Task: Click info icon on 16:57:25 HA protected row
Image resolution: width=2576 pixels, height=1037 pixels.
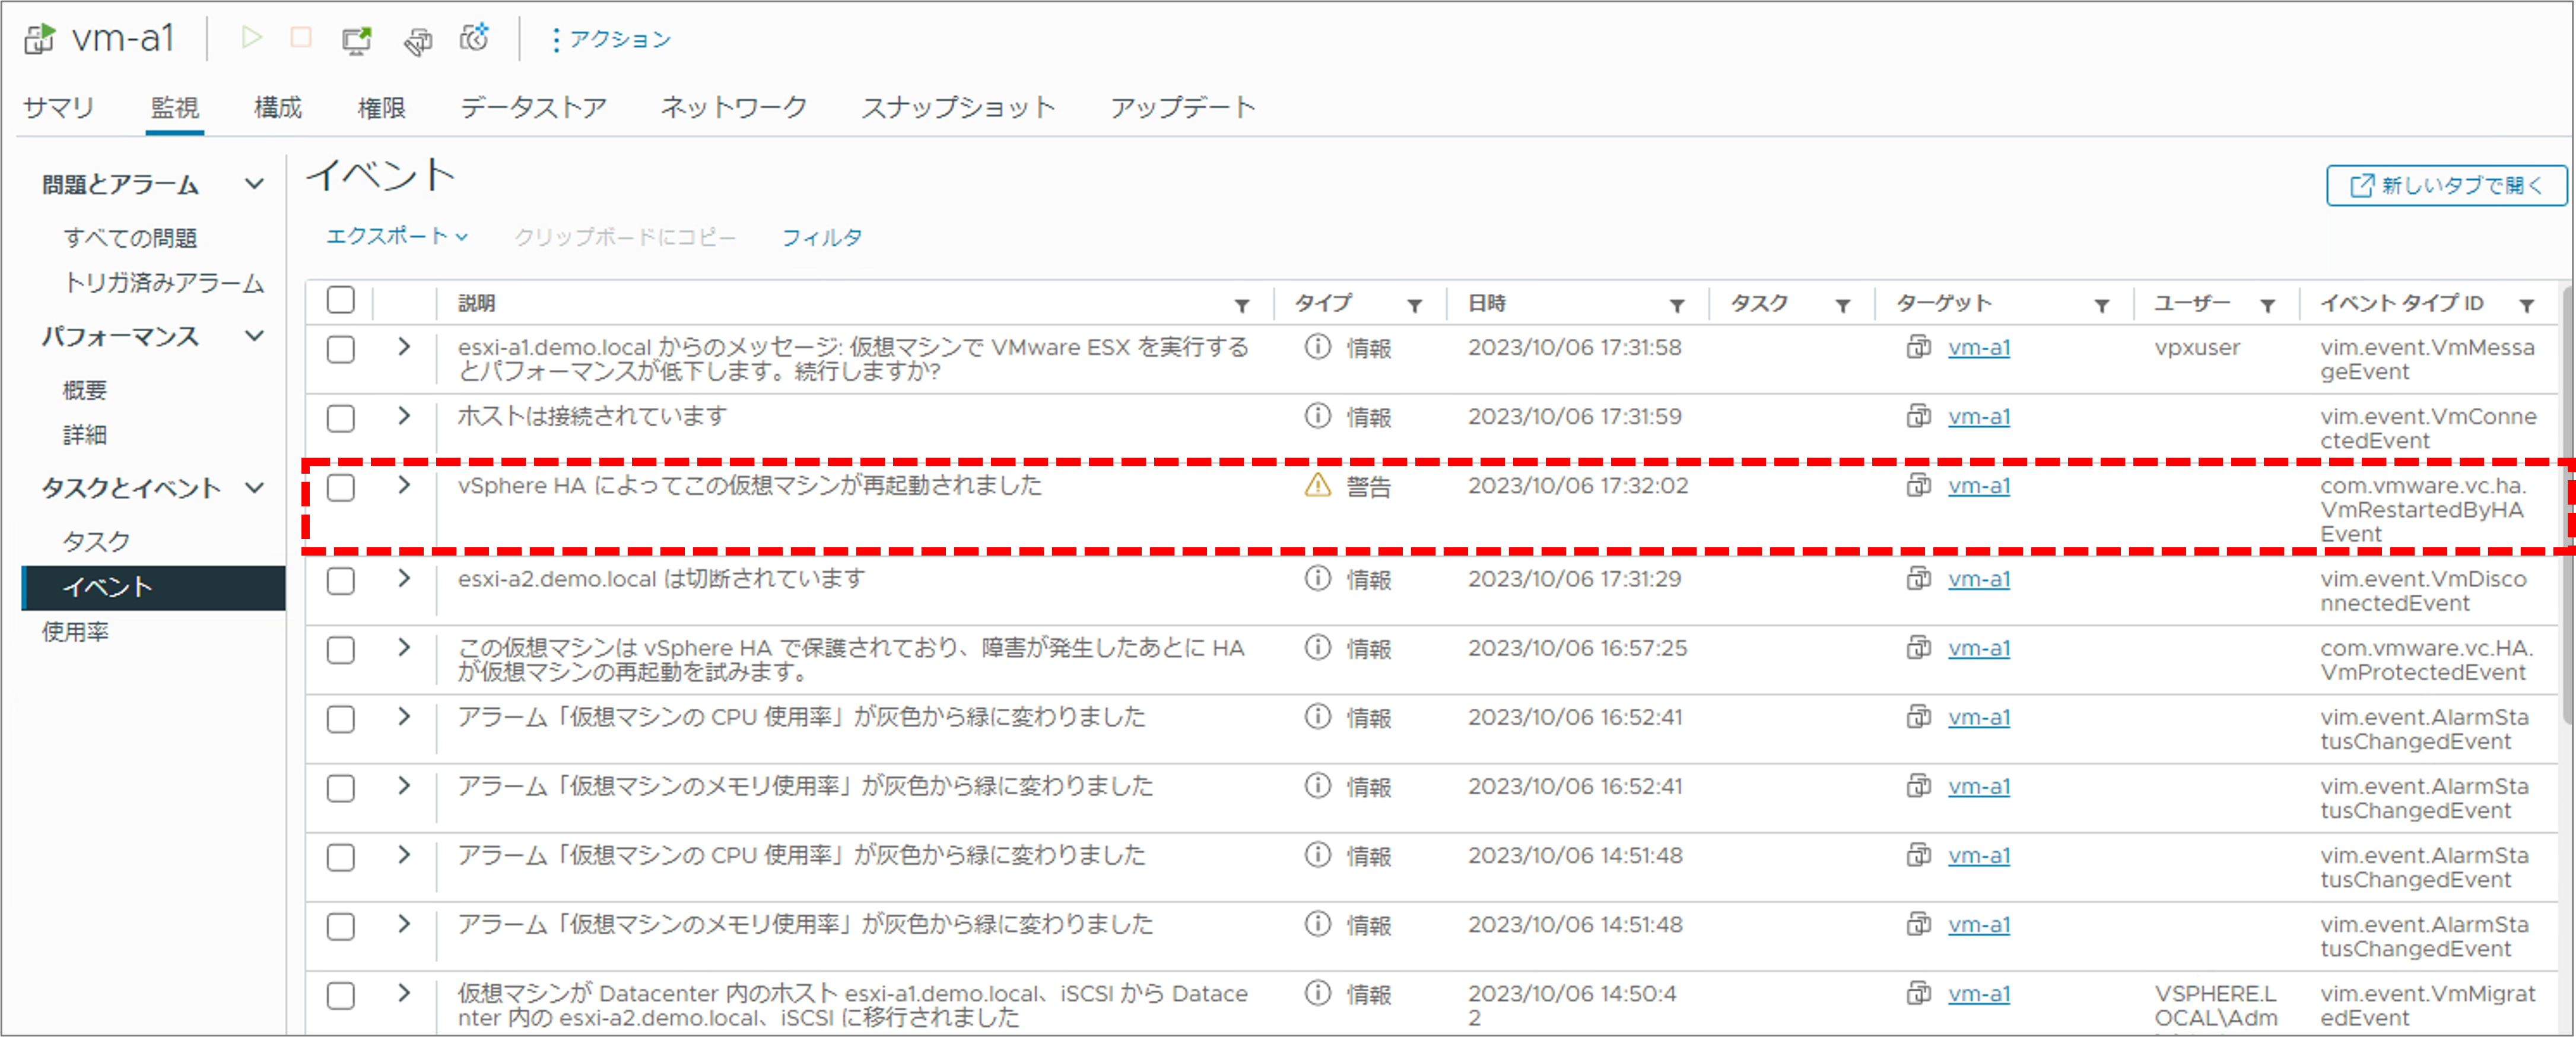Action: [1318, 648]
